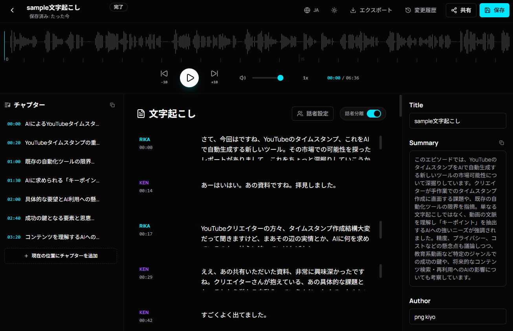The height and width of the screenshot is (331, 513).
Task: Click the 保存 save button
Action: 494,10
